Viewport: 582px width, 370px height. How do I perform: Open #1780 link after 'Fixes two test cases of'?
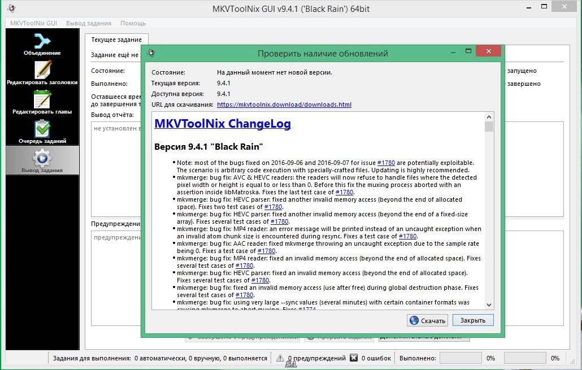coord(273,207)
